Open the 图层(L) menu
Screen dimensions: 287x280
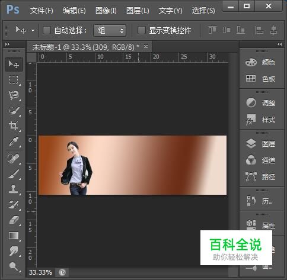tap(138, 11)
